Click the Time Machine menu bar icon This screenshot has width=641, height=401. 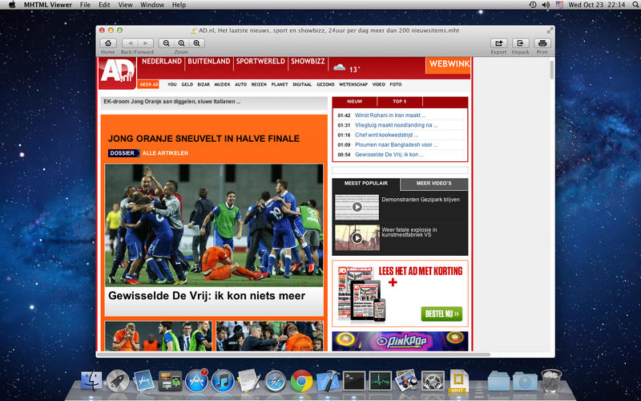point(532,5)
